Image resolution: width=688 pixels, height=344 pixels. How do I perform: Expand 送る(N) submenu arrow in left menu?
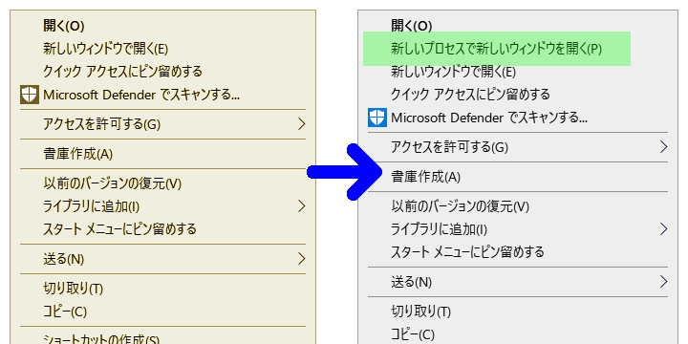301,259
